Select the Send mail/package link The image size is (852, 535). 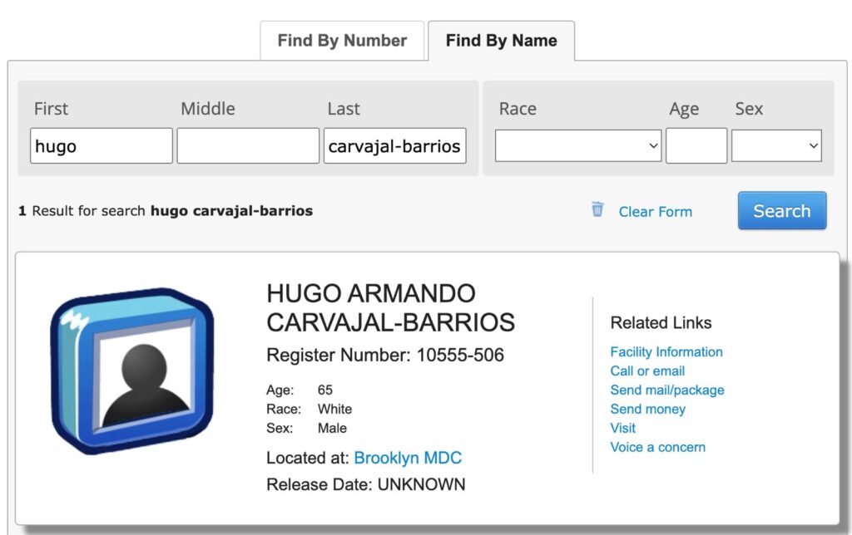[667, 390]
